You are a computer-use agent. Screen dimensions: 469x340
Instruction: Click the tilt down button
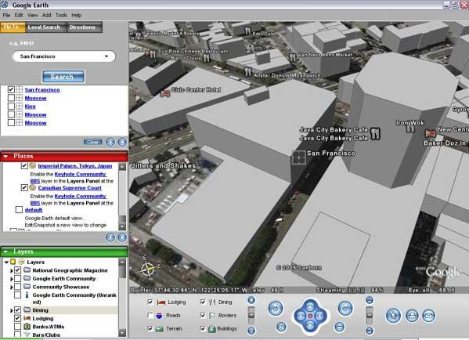(370, 331)
